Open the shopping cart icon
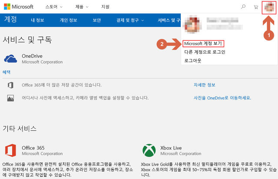278x179 pixels. [x=256, y=7]
